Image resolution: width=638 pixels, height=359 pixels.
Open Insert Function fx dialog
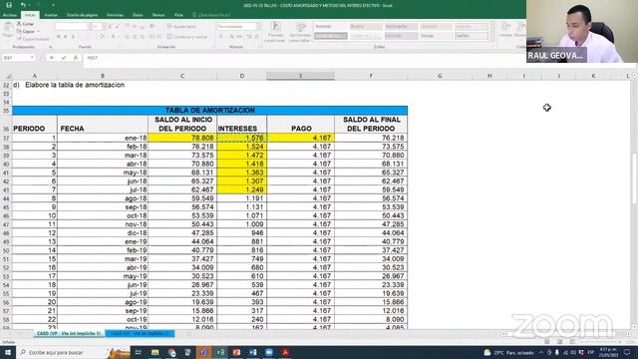coord(76,58)
